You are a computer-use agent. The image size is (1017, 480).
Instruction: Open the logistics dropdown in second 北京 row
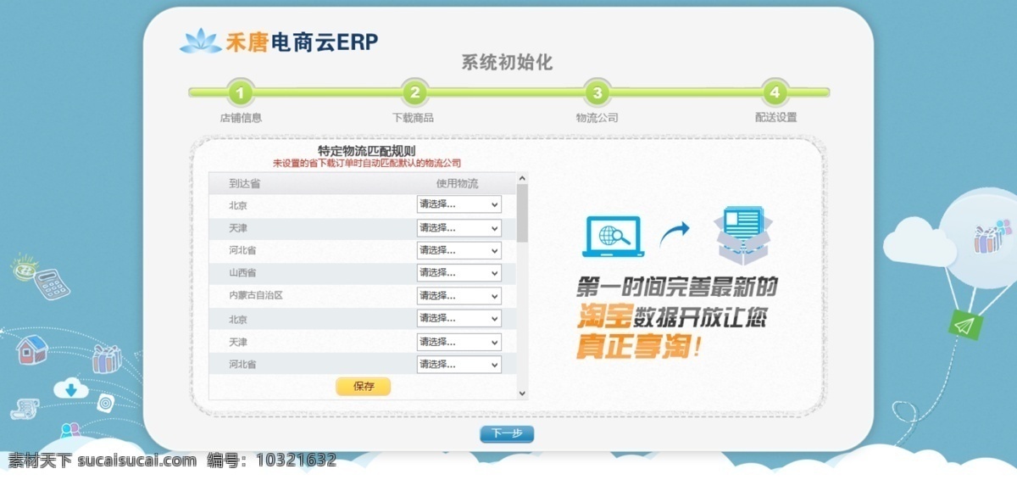click(458, 318)
